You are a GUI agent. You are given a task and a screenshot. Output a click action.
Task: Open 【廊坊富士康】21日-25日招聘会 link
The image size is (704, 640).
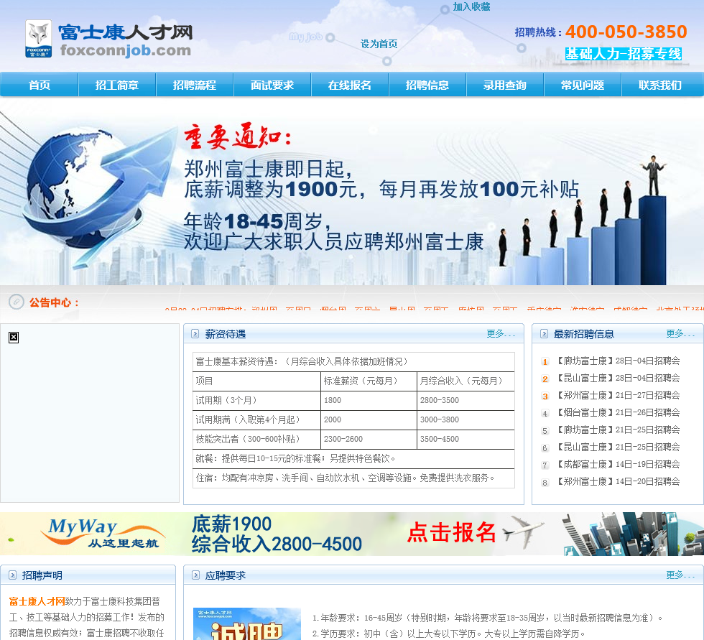[618, 430]
